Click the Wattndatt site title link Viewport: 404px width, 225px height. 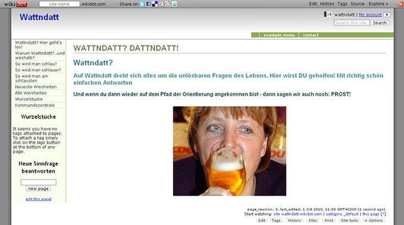click(39, 17)
